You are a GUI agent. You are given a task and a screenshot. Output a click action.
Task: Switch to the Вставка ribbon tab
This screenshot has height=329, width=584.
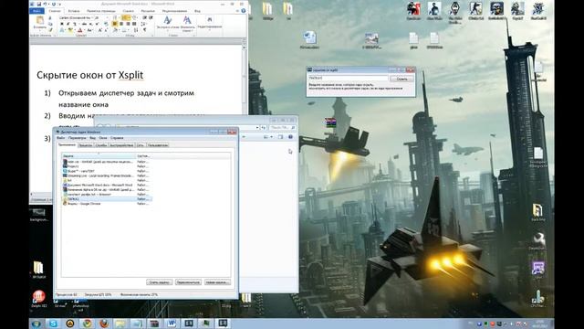pyautogui.click(x=74, y=11)
